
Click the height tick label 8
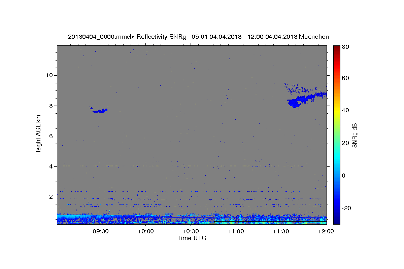pos(52,106)
